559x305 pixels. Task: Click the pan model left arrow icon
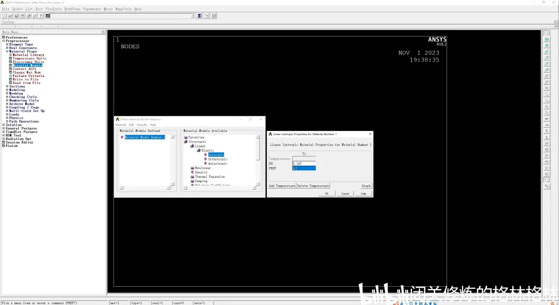click(546, 119)
